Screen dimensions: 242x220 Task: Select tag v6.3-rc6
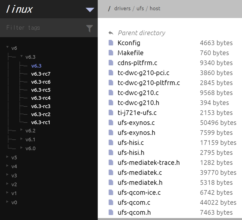coord(41,82)
